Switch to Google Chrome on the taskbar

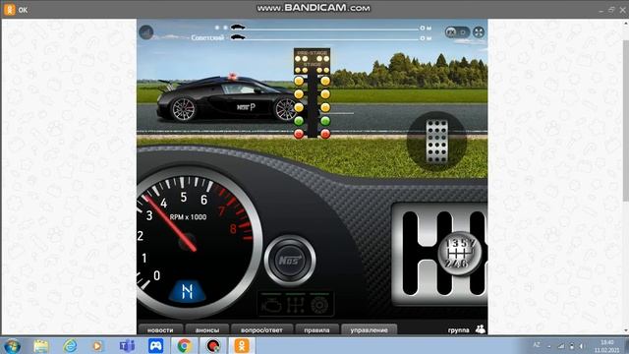pos(184,345)
